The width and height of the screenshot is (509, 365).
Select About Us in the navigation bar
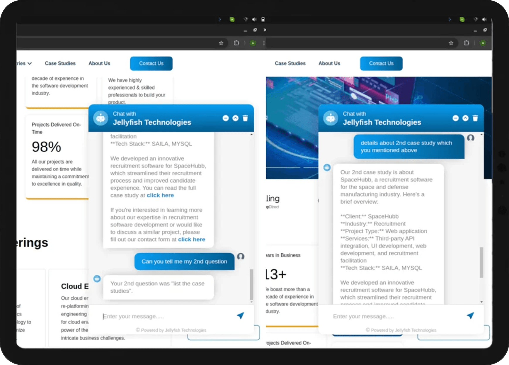99,63
